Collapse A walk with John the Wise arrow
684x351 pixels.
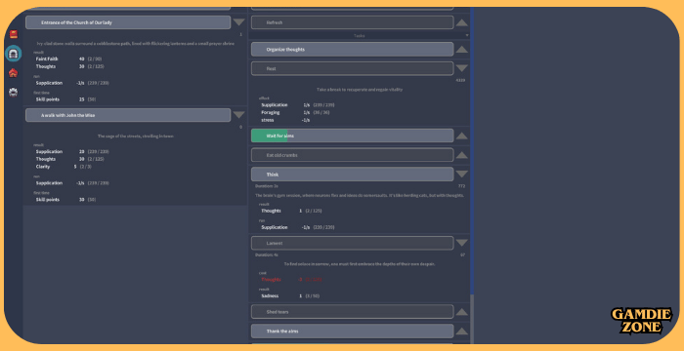[x=238, y=115]
